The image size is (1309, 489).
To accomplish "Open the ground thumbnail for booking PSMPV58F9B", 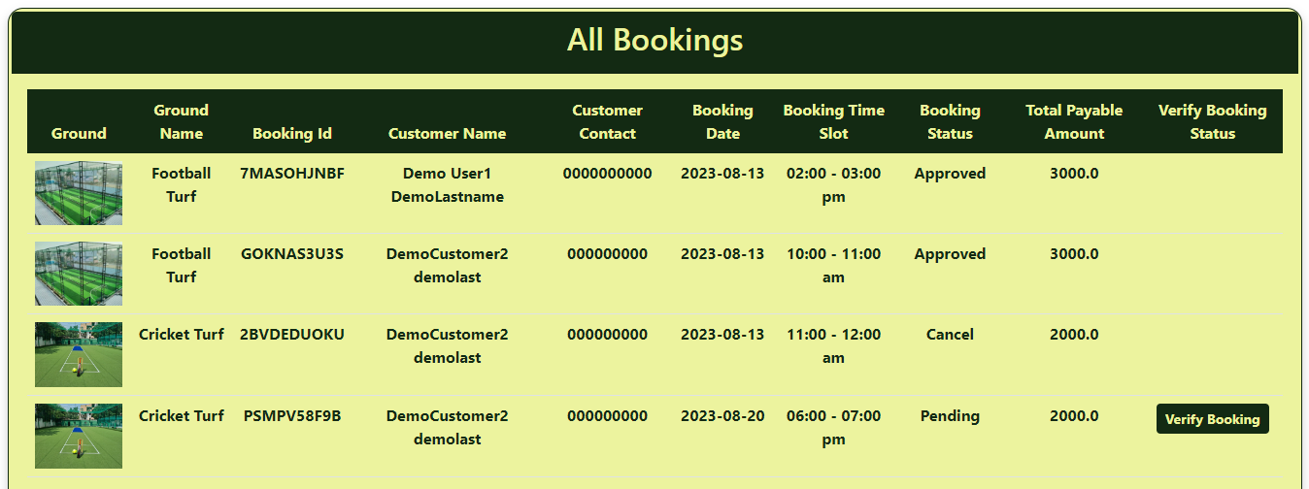I will (79, 436).
